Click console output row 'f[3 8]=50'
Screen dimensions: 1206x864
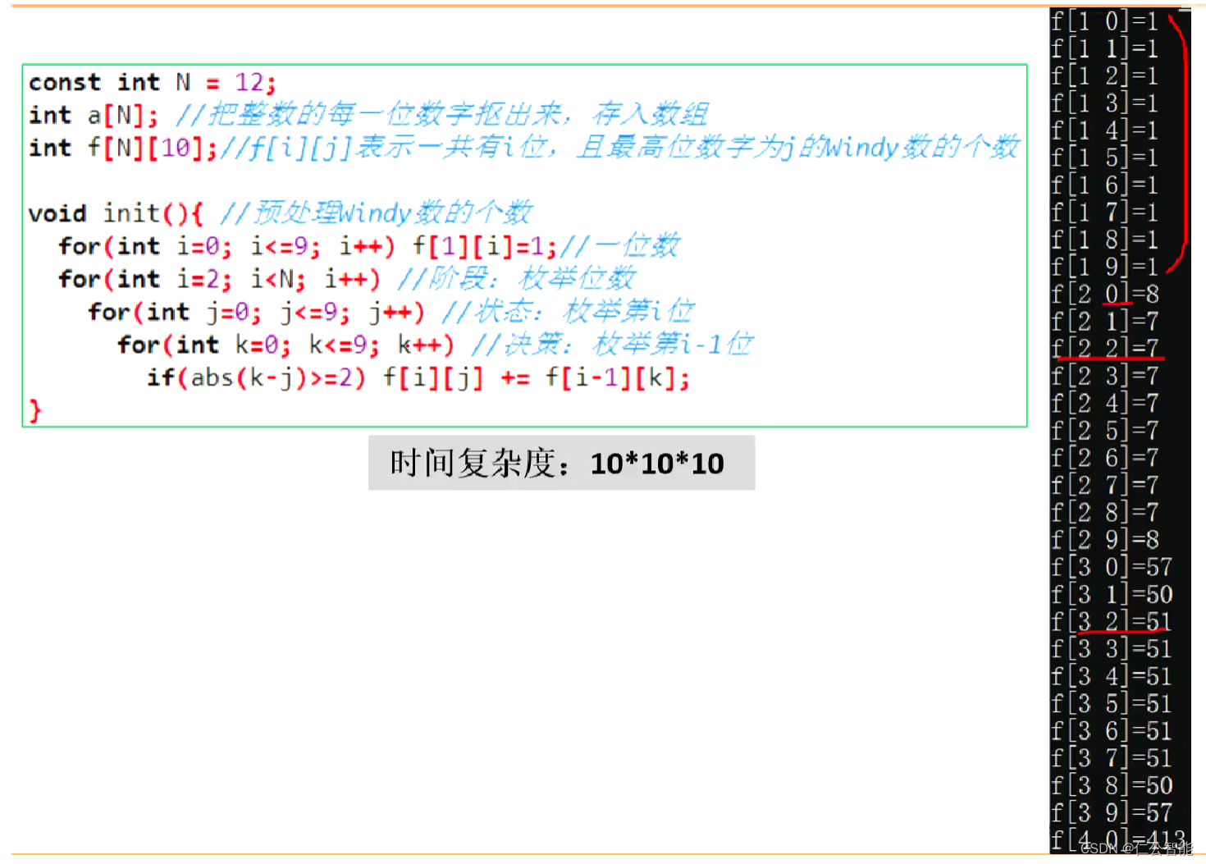(1112, 786)
